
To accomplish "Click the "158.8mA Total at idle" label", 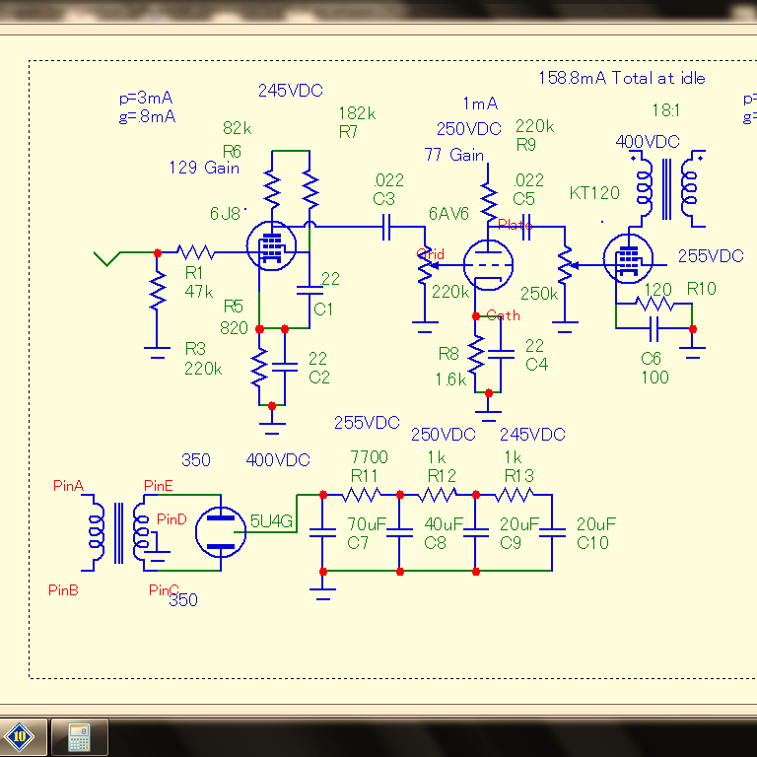I will tap(622, 78).
